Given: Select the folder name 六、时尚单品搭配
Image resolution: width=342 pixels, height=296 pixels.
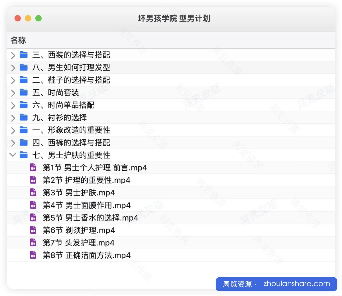Looking at the screenshot, I should (63, 105).
